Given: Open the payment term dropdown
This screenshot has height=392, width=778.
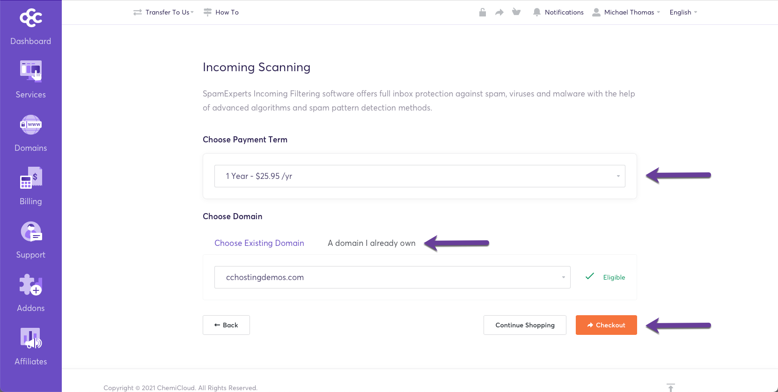Looking at the screenshot, I should 419,176.
